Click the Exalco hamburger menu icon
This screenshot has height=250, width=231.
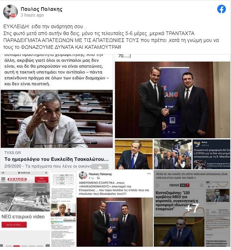point(3,179)
